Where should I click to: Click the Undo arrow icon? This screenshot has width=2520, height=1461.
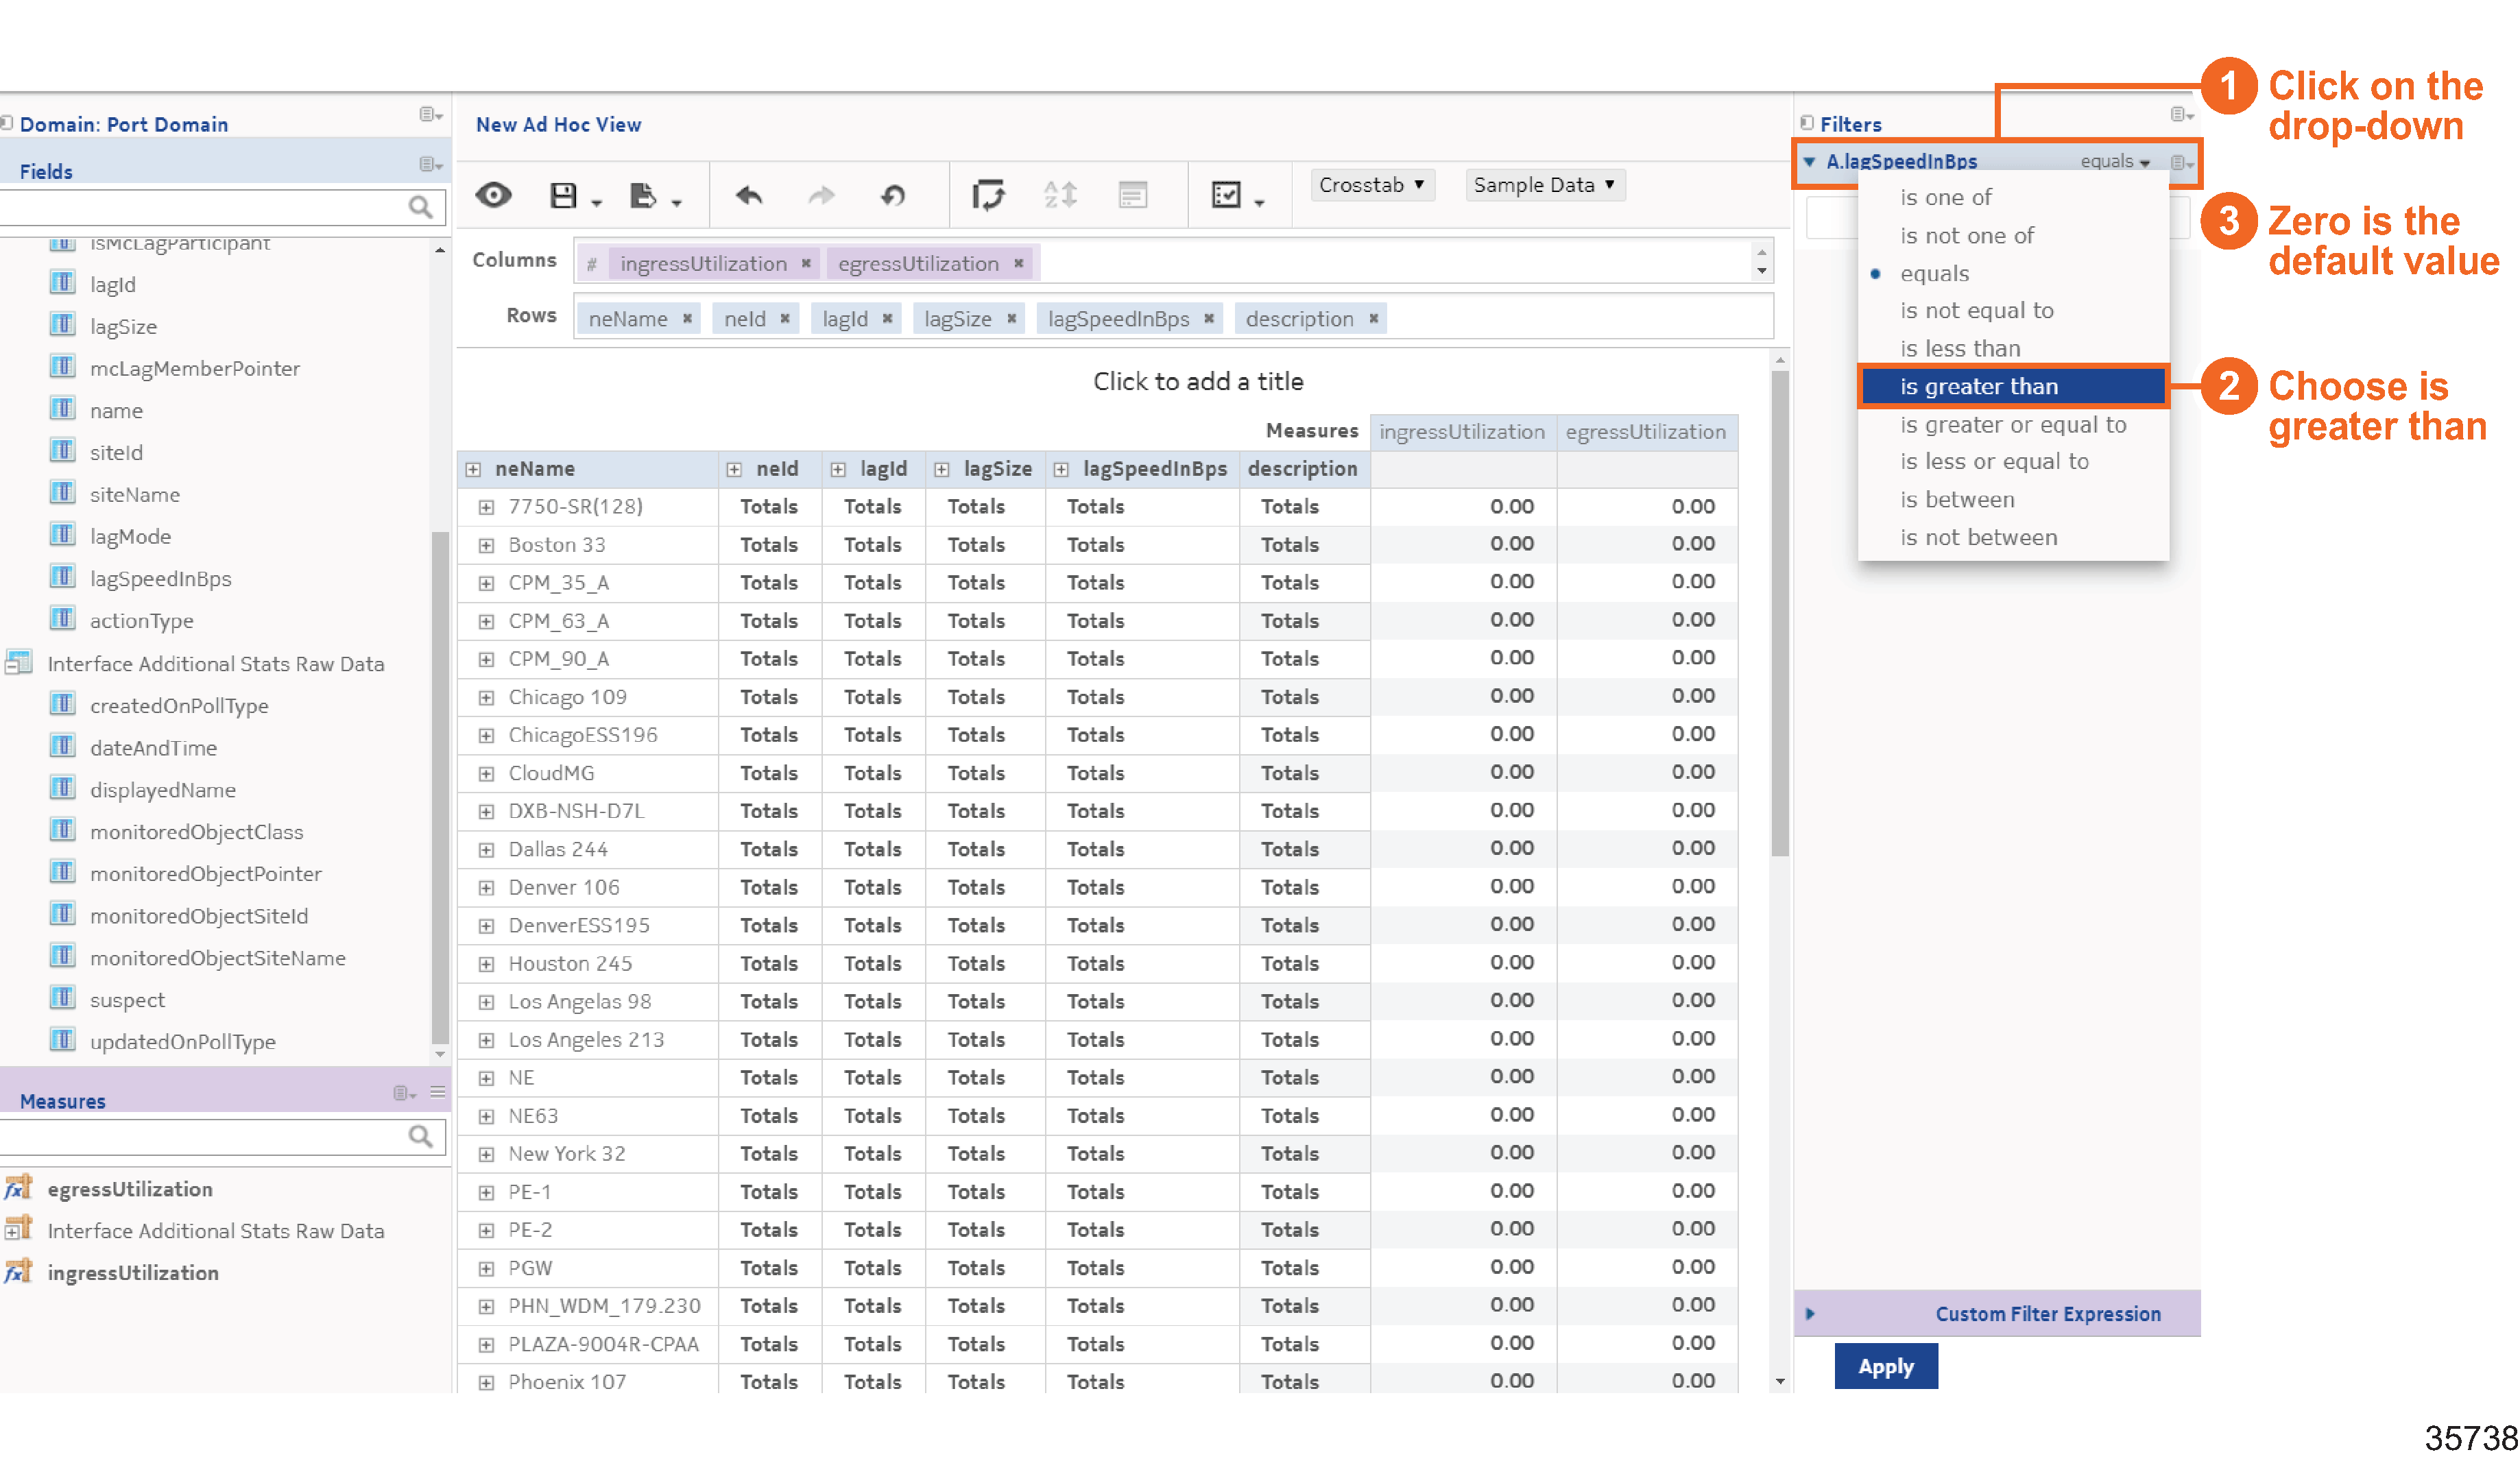pos(748,195)
